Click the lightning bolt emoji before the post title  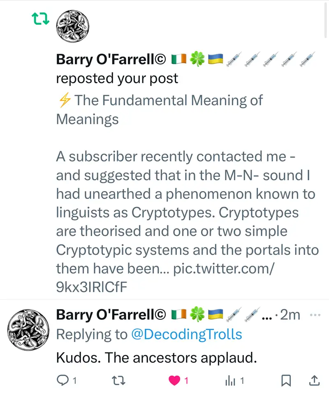(65, 100)
